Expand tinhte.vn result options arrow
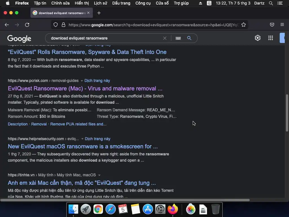Viewport: 289px width, 217px height. click(x=99, y=175)
